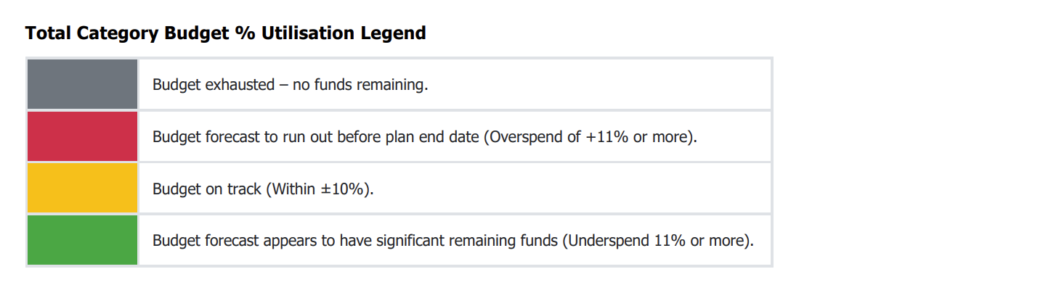
Task: Select the "no funds remaining" text
Action: (360, 85)
